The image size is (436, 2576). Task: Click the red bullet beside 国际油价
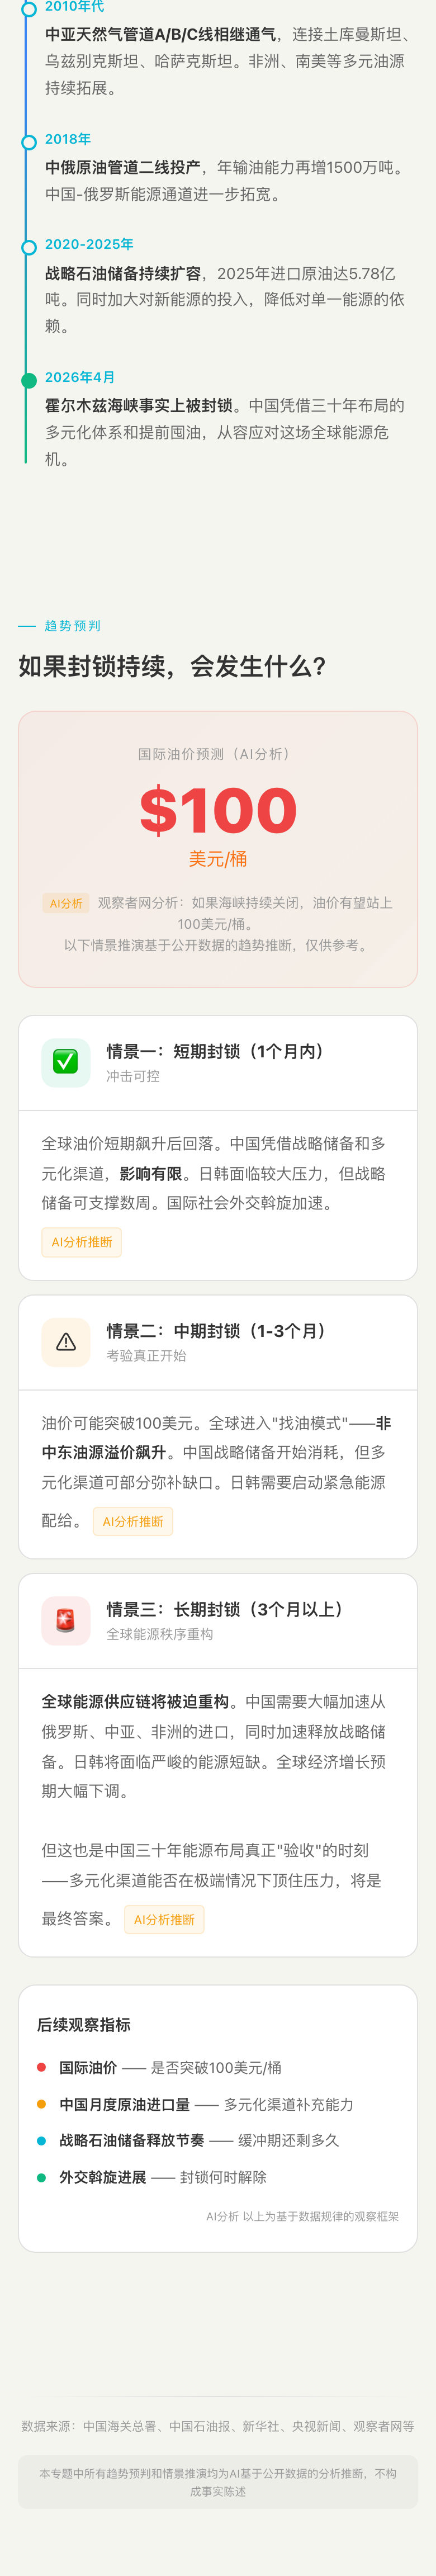[41, 2067]
